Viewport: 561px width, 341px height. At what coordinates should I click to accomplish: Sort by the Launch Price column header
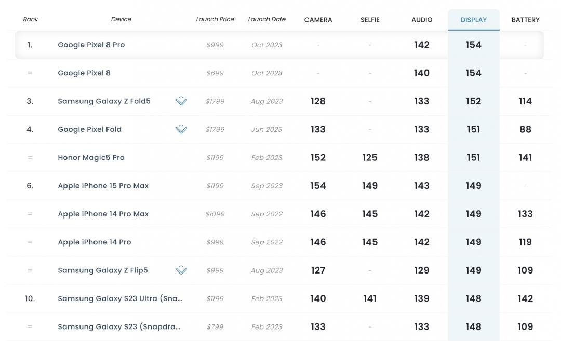pos(215,19)
